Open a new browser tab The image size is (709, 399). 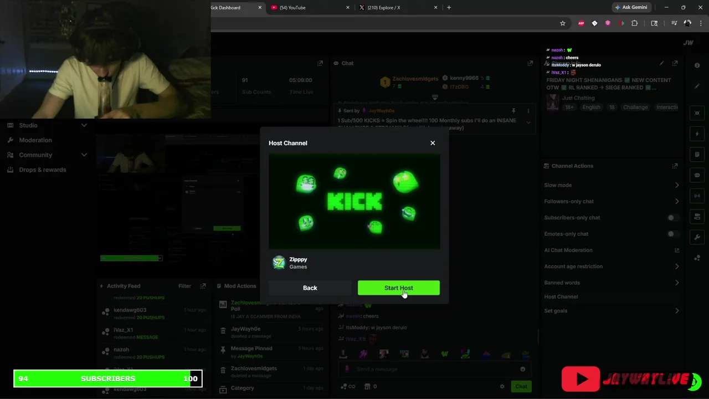tap(449, 7)
